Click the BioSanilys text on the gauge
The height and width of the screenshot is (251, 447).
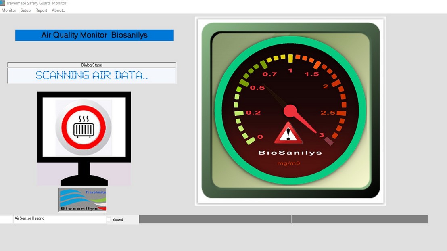[x=290, y=153]
